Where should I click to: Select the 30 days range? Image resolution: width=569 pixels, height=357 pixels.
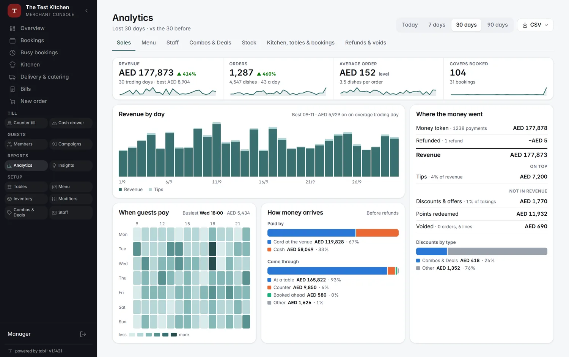click(x=466, y=25)
